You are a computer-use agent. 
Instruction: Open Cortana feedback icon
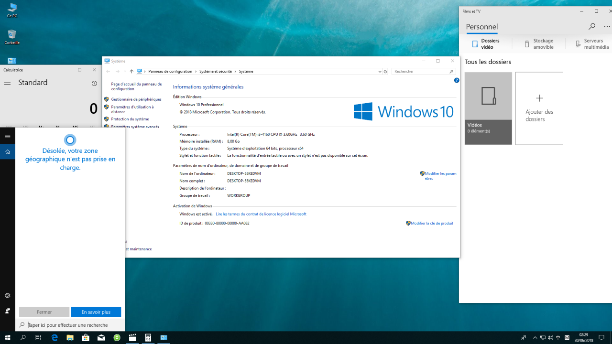[x=8, y=311]
